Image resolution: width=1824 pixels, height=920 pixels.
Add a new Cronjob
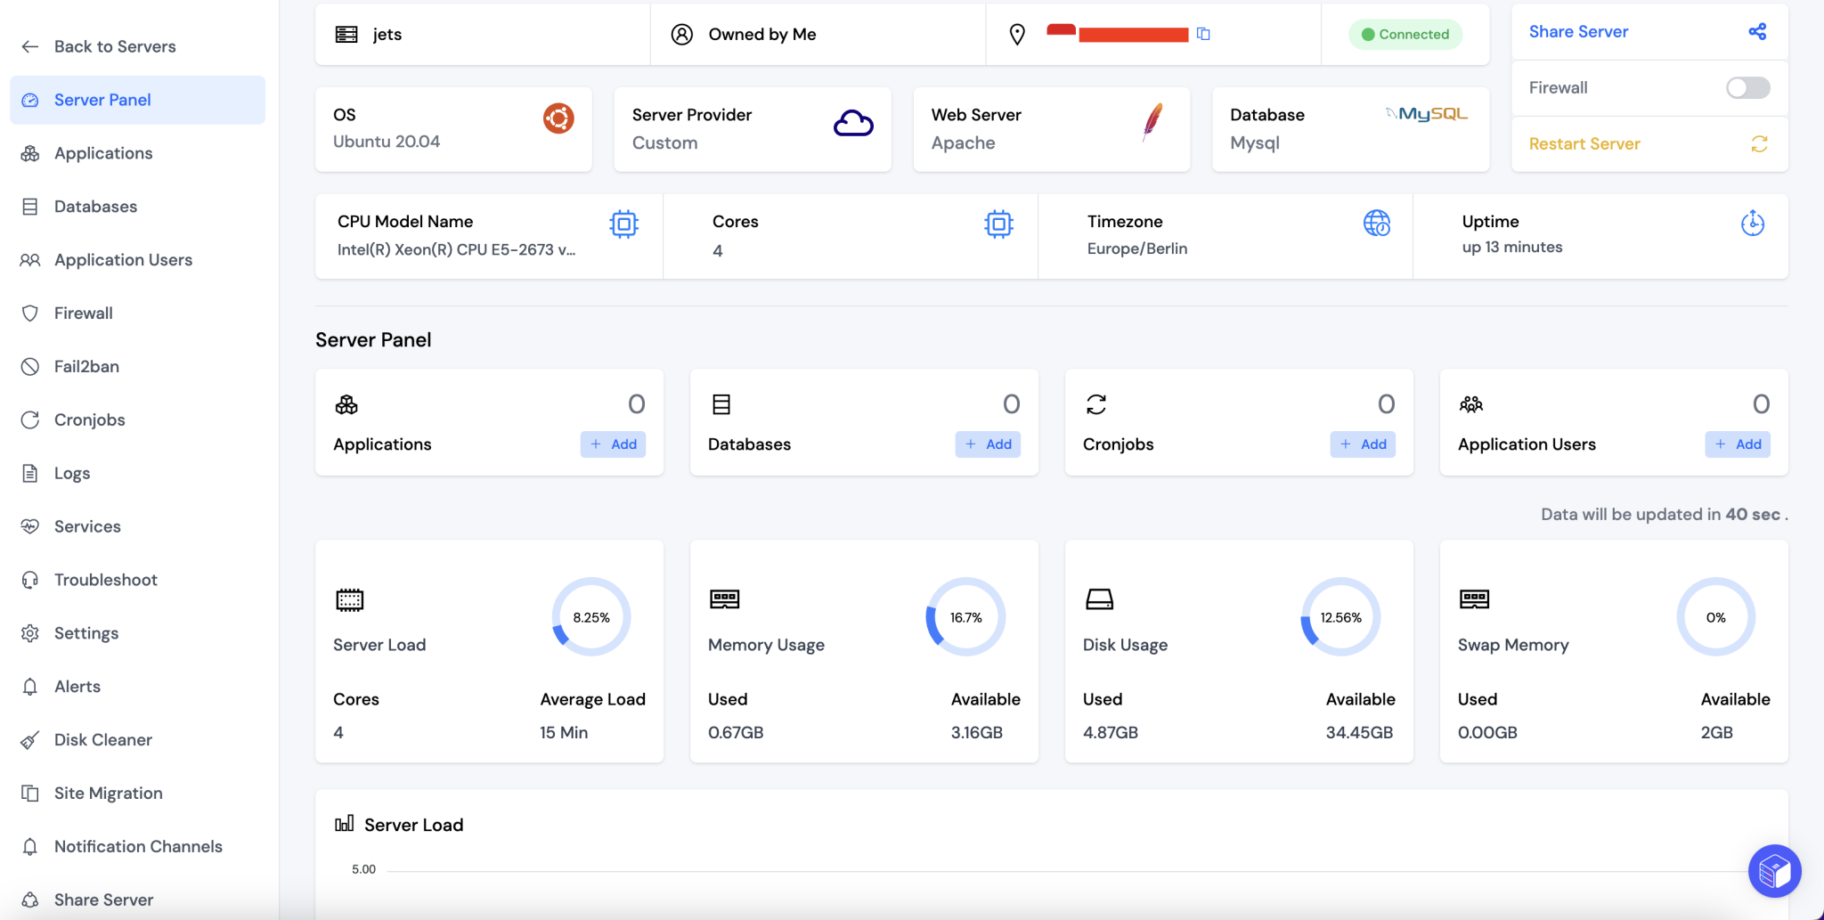click(x=1363, y=444)
